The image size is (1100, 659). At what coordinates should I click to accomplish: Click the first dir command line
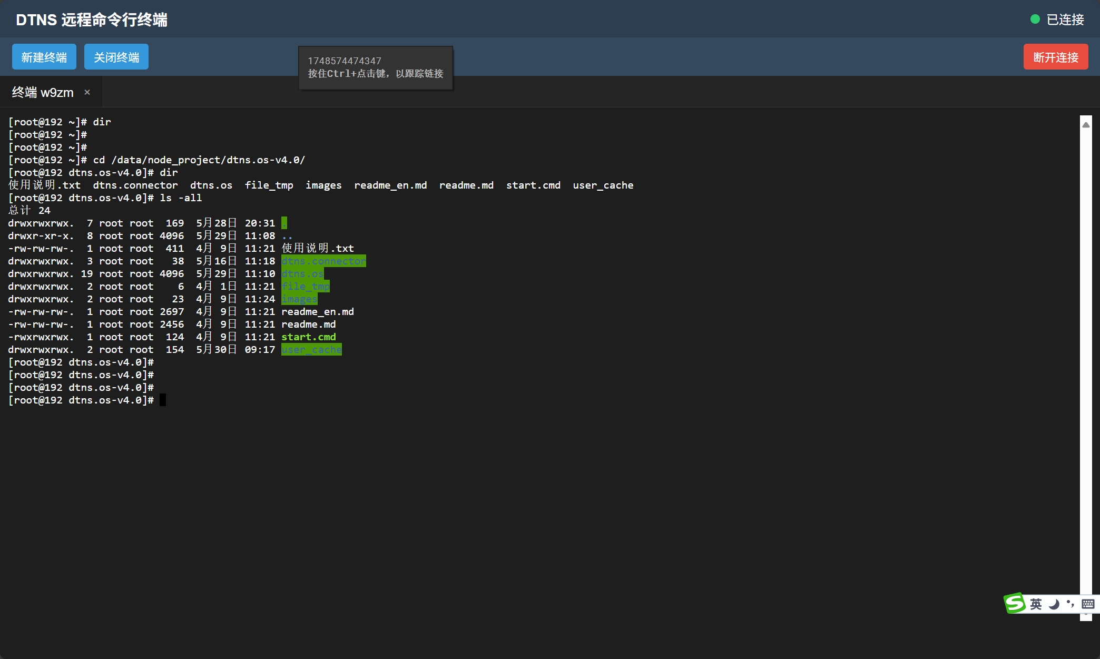(x=60, y=122)
